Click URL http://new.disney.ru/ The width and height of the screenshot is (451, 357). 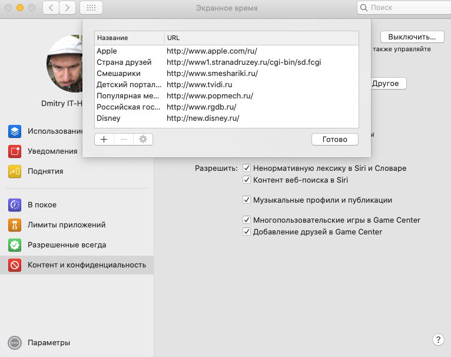pos(203,118)
